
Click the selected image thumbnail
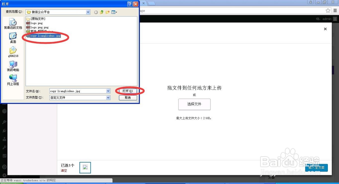(85, 167)
